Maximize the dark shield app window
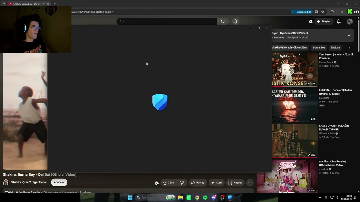 [x=259, y=28]
